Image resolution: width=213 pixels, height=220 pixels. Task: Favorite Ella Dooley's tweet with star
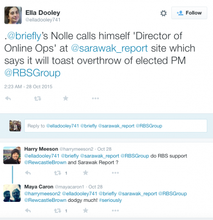click(65, 98)
